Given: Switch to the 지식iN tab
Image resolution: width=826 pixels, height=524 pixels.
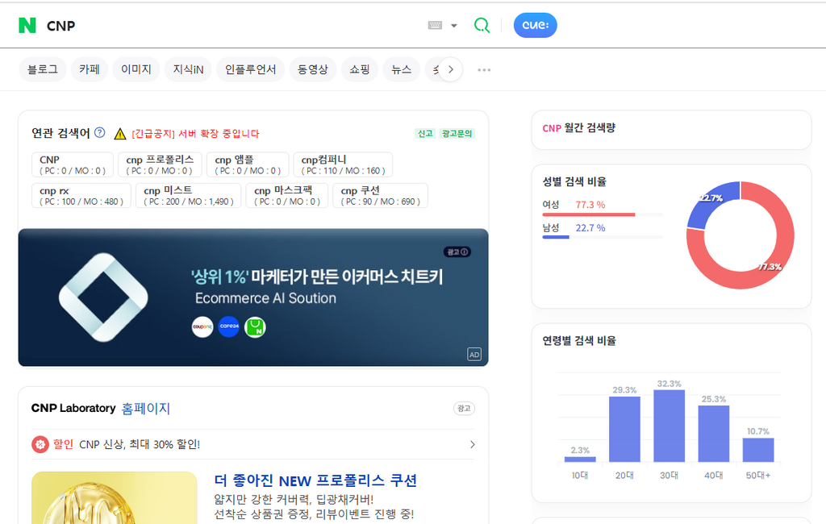Looking at the screenshot, I should tap(188, 69).
